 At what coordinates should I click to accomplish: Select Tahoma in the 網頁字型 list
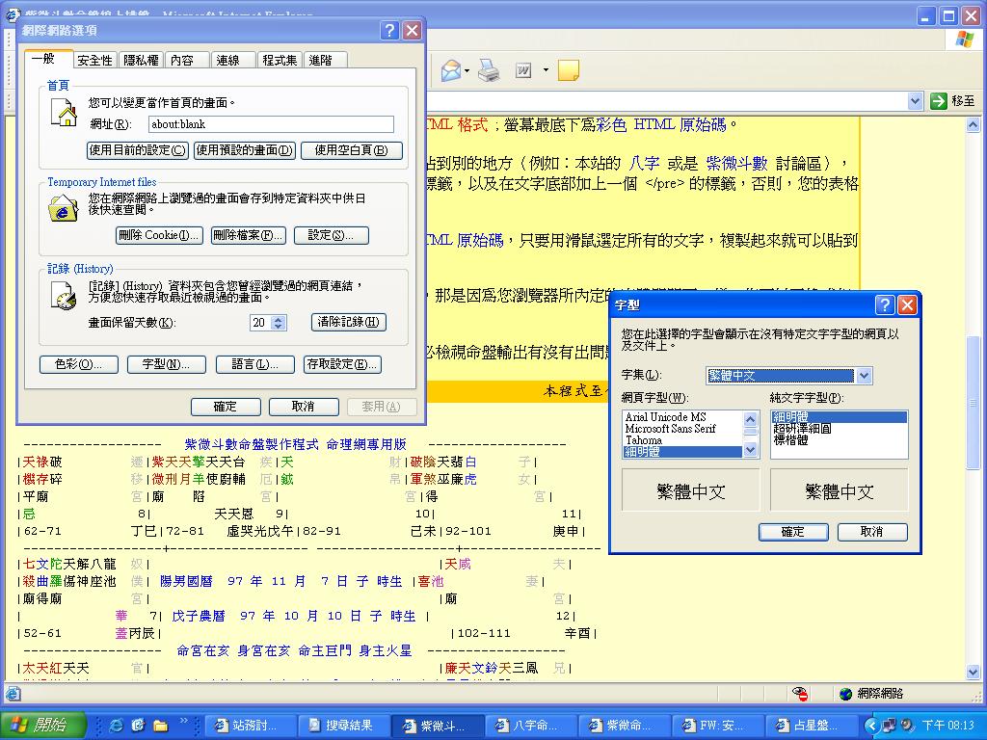(x=644, y=440)
